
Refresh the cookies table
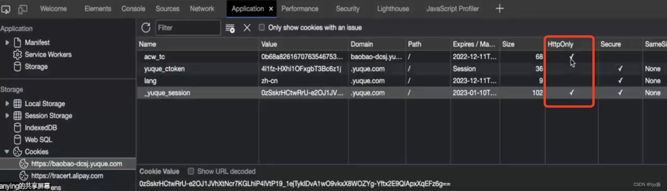tap(146, 28)
